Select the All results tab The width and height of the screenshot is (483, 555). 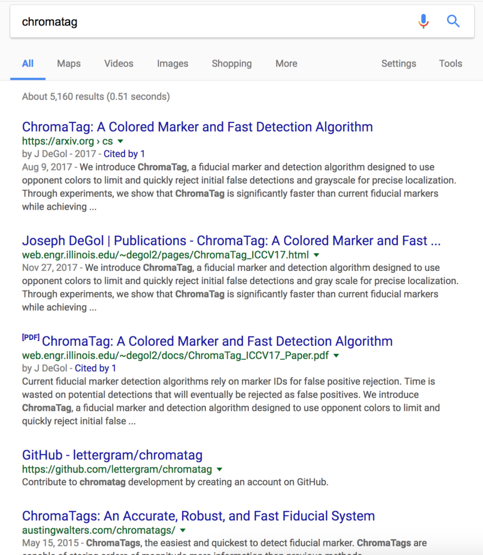[x=28, y=64]
